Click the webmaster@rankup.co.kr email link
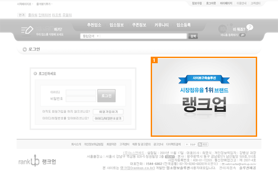The height and width of the screenshot is (174, 278). click(x=241, y=164)
